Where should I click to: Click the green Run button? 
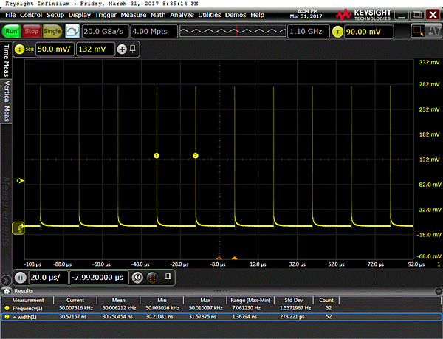(11, 31)
